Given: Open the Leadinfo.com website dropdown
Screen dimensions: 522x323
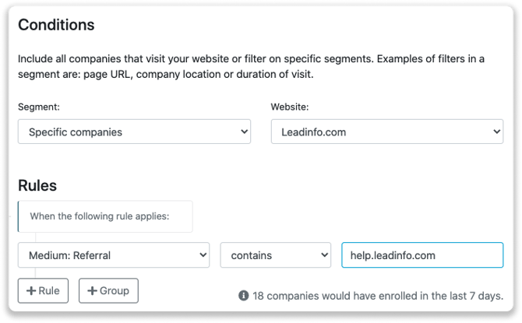Looking at the screenshot, I should pos(386,132).
